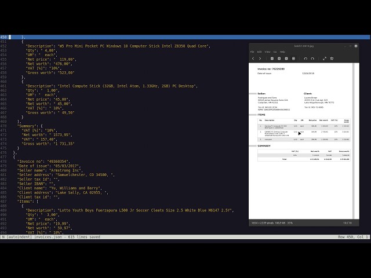Image resolution: width=371 pixels, height=278 pixels.
Task: Open the File menu in image viewer
Action: 252,52
